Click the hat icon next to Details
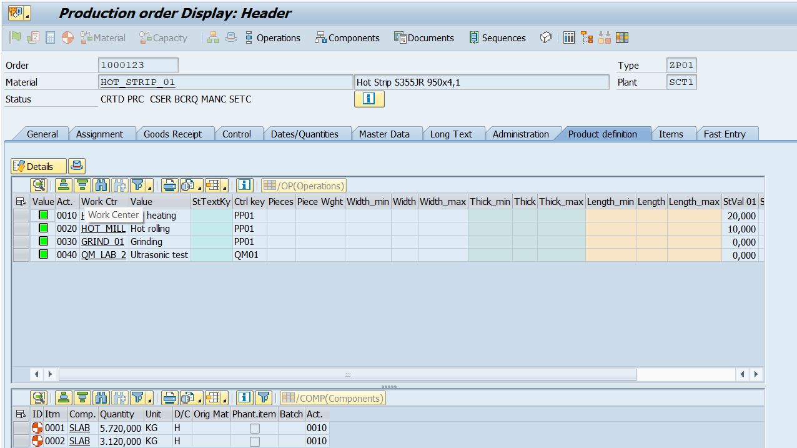The width and height of the screenshot is (797, 448). 77,166
